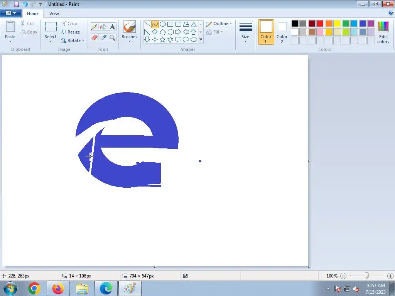
Task: Choose the Right triangle shape
Action: click(x=147, y=32)
